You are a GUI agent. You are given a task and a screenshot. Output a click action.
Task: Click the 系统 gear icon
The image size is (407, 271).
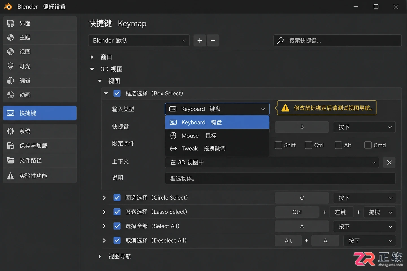10,131
